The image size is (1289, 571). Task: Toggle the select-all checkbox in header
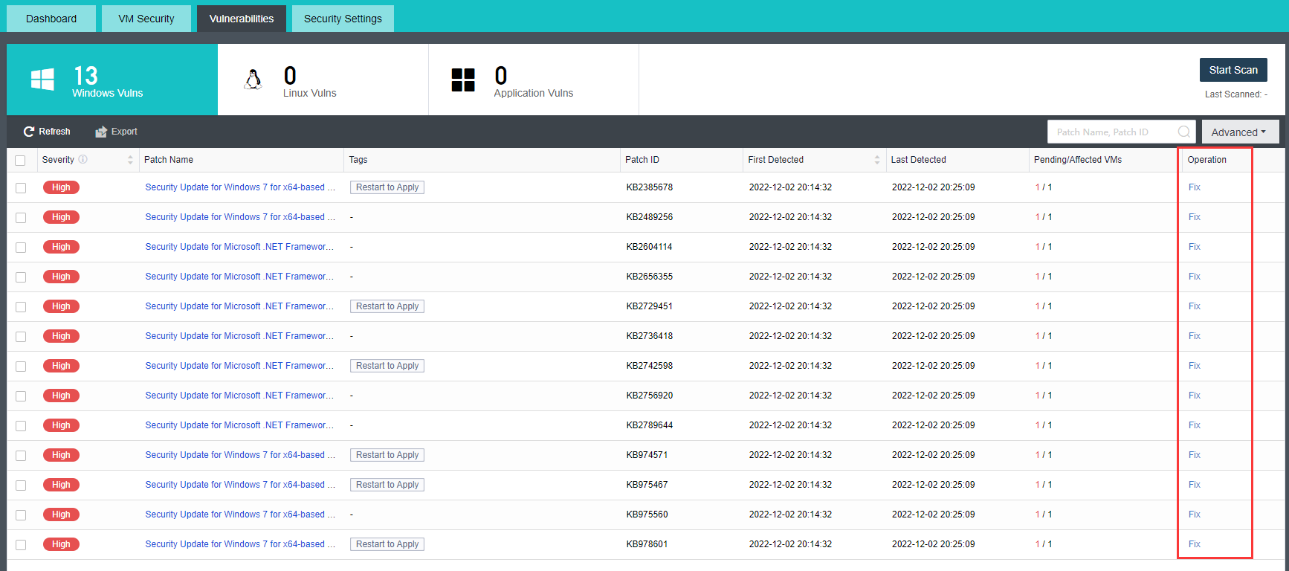(x=20, y=161)
